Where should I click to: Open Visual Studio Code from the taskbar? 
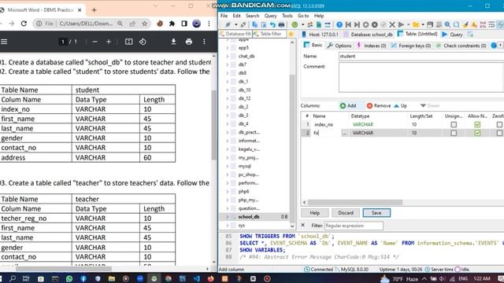click(x=196, y=278)
